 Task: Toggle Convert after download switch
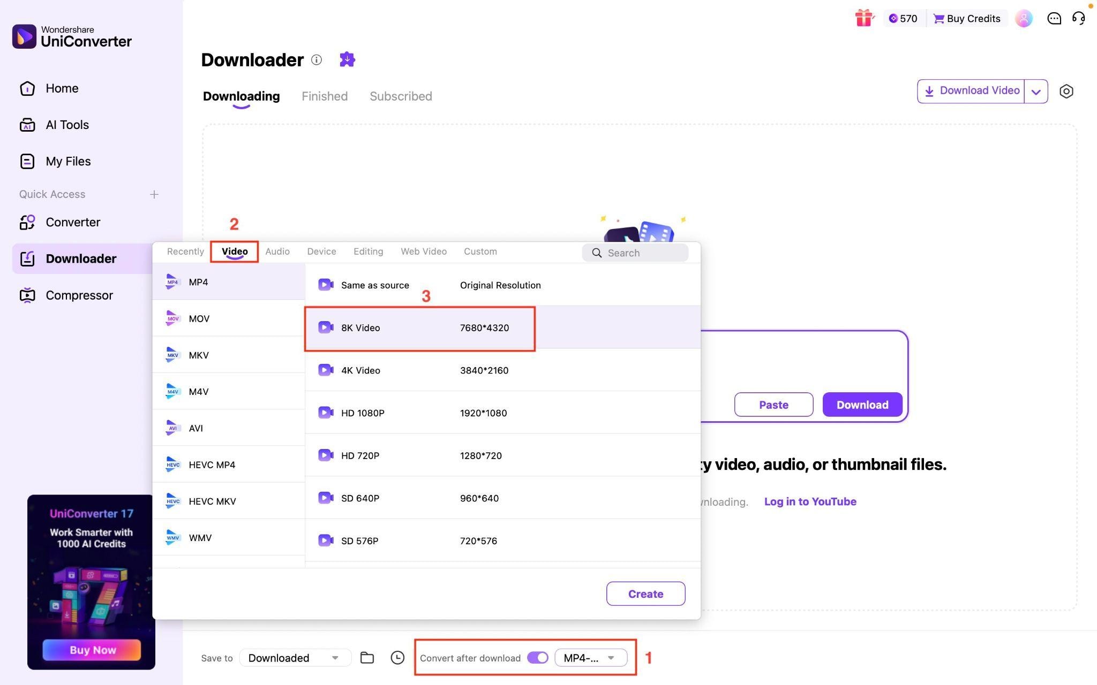[537, 658]
